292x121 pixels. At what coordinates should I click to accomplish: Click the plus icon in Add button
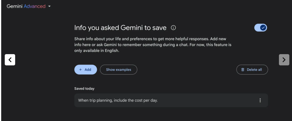[81, 70]
